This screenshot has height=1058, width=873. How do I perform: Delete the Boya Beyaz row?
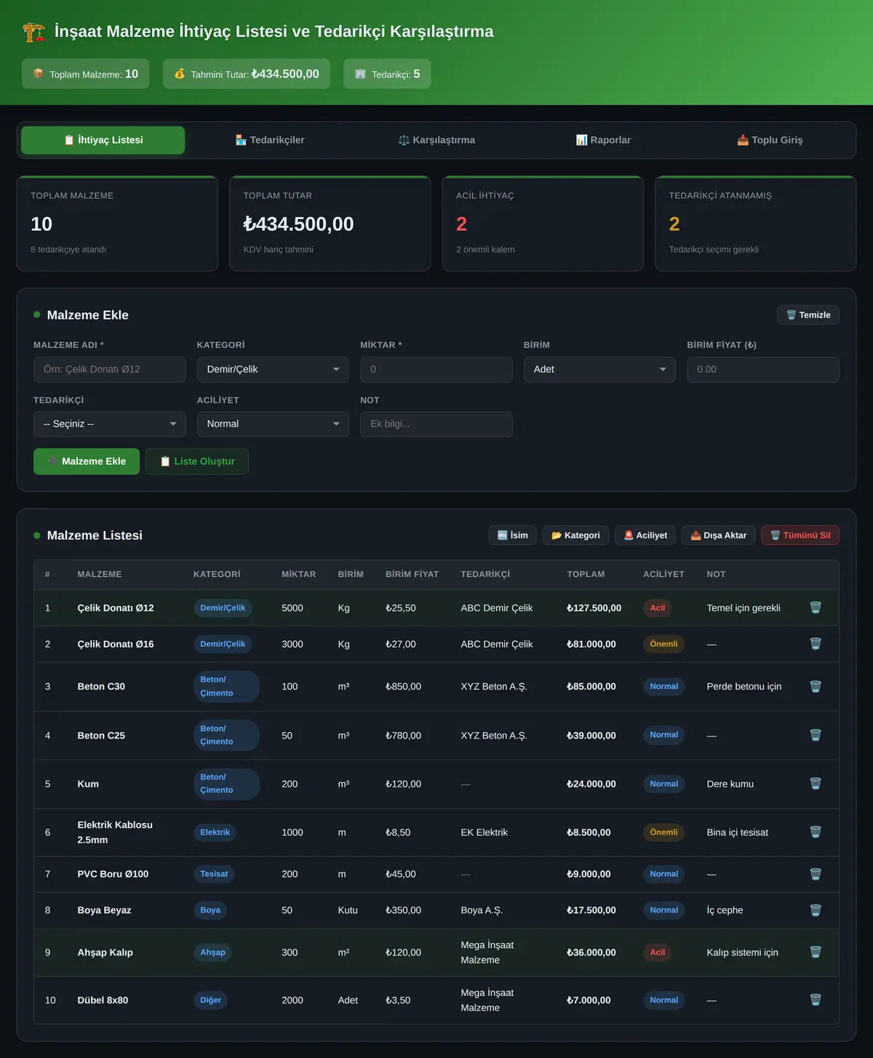coord(816,910)
